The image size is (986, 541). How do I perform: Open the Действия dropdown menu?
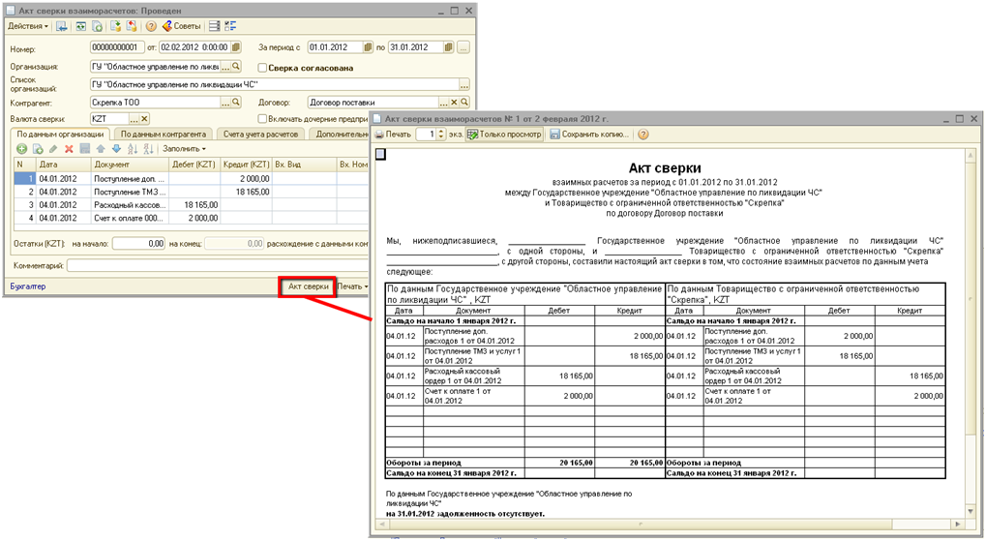[28, 26]
